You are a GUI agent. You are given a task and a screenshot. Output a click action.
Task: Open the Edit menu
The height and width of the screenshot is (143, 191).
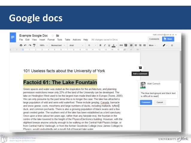tap(28, 40)
